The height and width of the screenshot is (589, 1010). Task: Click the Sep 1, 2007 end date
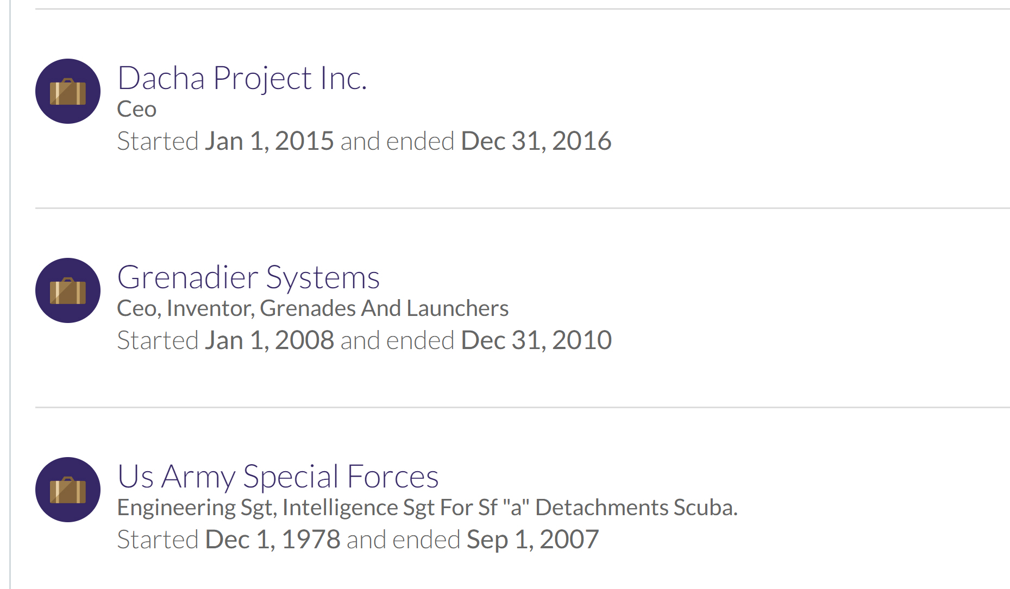coord(532,540)
